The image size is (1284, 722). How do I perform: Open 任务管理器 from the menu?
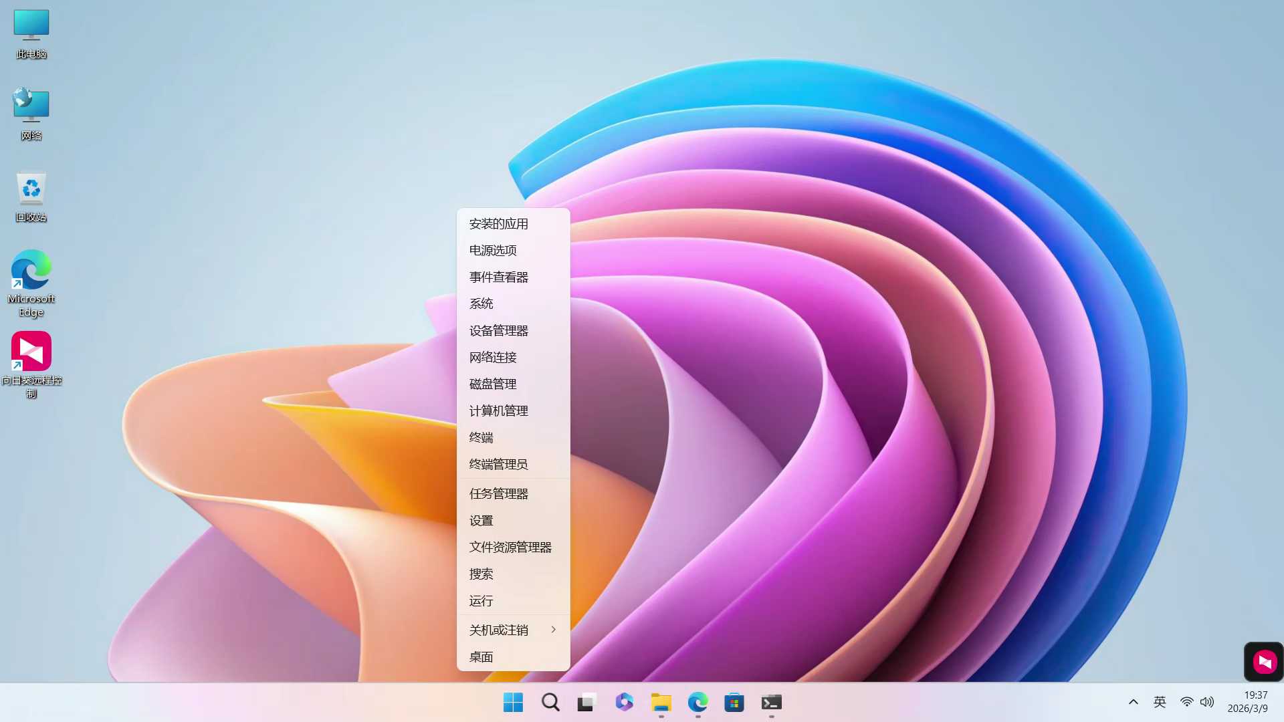pos(499,494)
